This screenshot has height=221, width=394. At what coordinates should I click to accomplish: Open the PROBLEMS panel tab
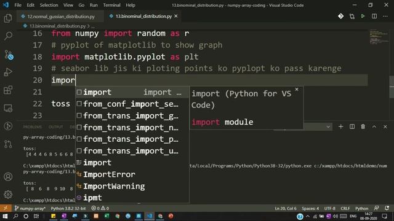(33, 127)
